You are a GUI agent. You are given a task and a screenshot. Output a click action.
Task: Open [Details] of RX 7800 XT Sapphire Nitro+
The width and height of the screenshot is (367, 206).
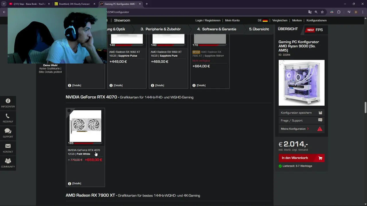pos(201,85)
